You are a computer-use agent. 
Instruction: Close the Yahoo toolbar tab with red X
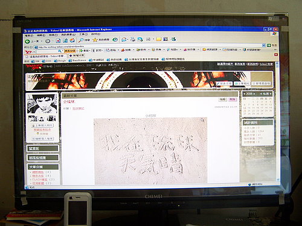point(276,55)
